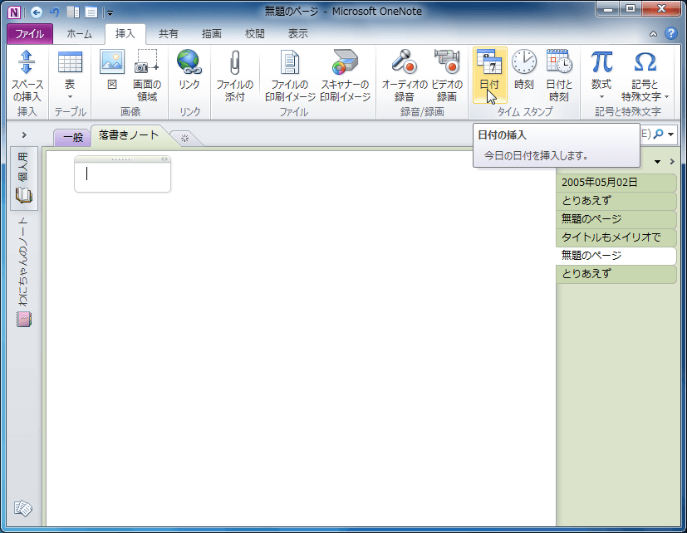Open the タイトルもメイリオで page

tap(616, 237)
